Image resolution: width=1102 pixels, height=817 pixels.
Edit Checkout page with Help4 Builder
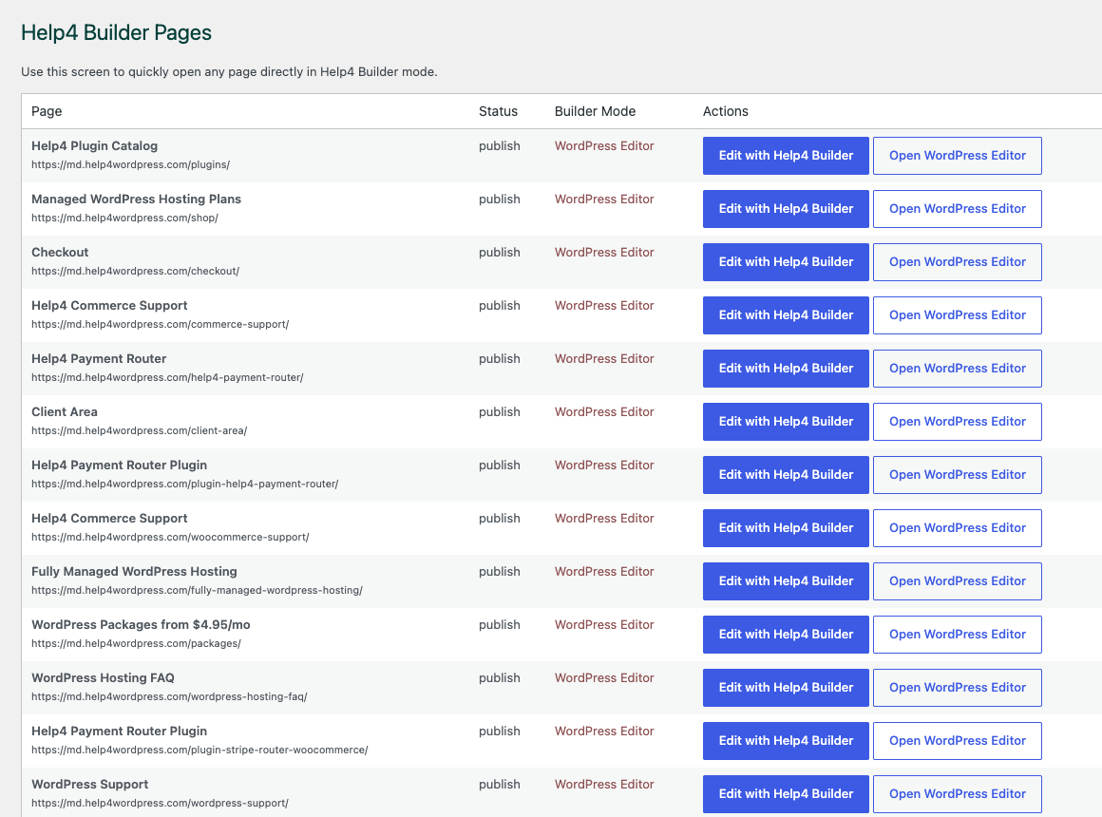[786, 261]
